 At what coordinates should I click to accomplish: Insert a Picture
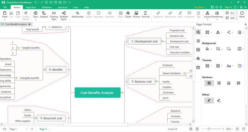(136, 14)
